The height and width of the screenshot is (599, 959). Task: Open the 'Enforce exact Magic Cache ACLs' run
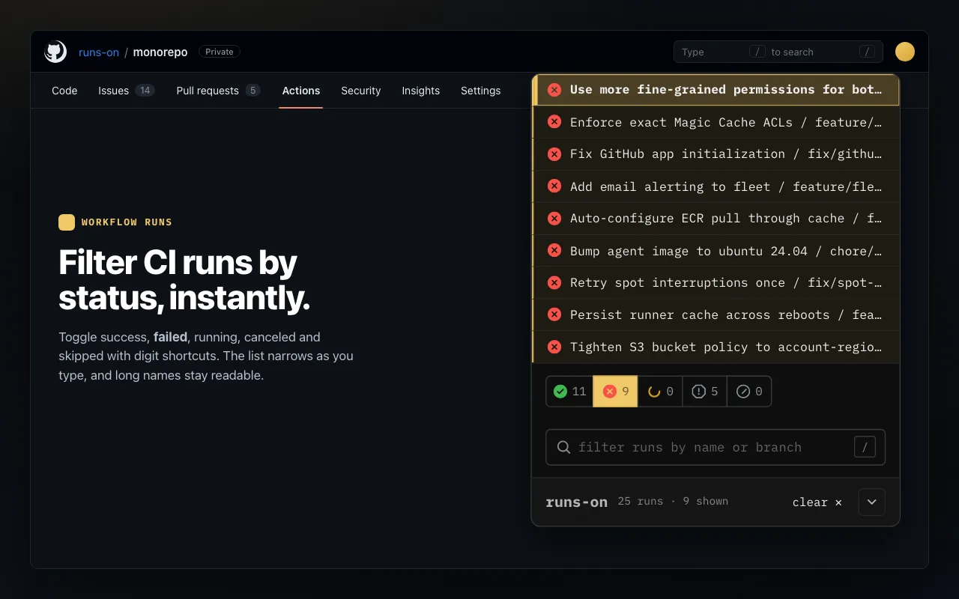(716, 122)
